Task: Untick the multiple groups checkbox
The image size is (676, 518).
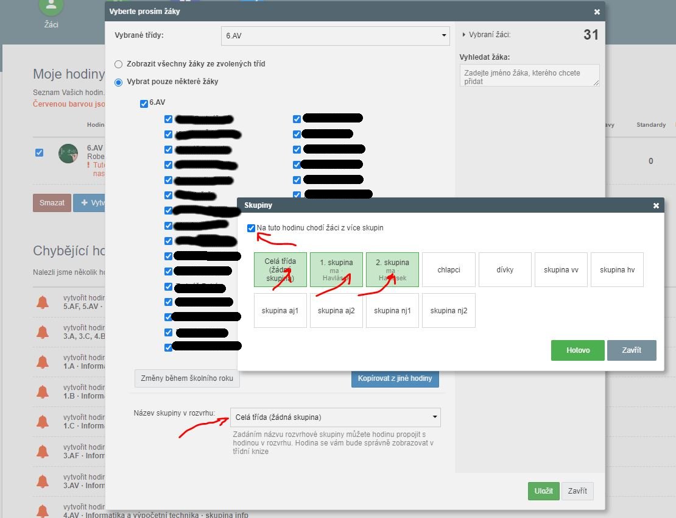Action: click(252, 228)
